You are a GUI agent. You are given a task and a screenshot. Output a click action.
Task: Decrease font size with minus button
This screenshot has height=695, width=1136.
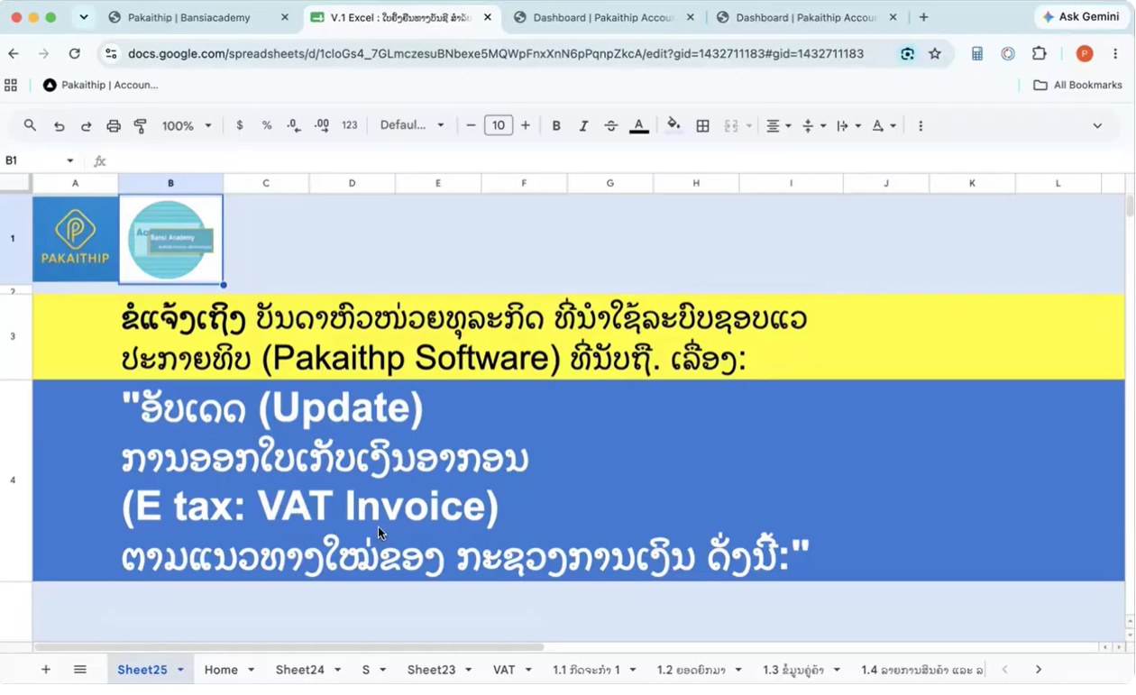pyautogui.click(x=471, y=126)
